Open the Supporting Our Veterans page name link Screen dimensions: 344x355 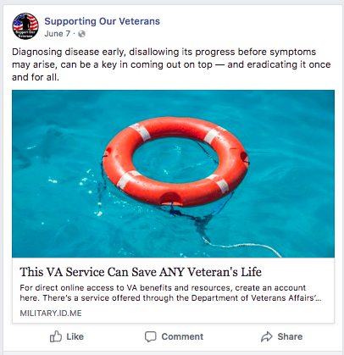coord(103,21)
